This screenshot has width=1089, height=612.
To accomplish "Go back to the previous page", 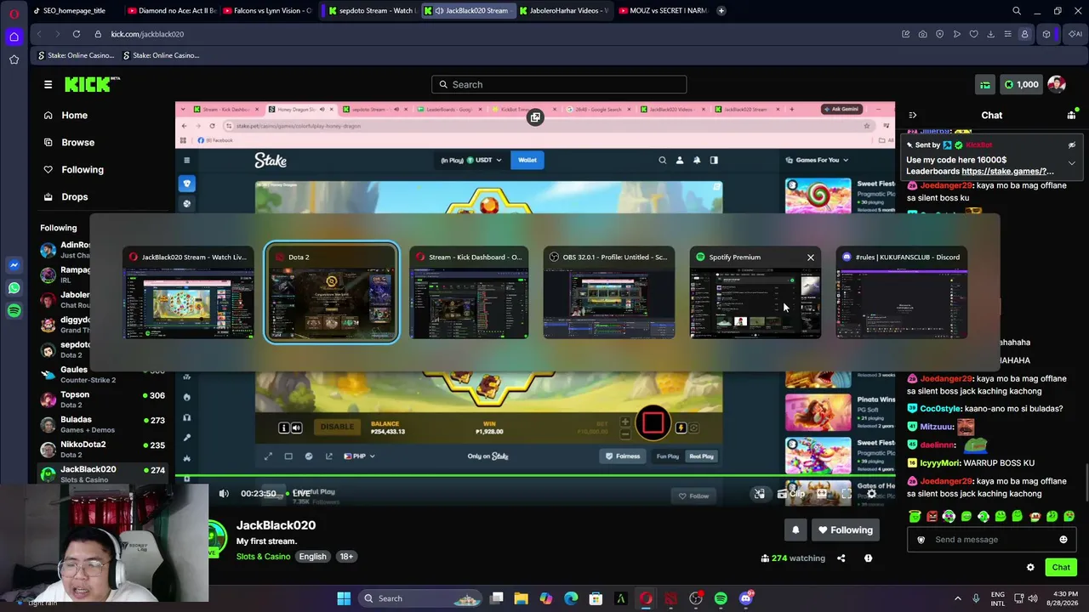I will 38,34.
